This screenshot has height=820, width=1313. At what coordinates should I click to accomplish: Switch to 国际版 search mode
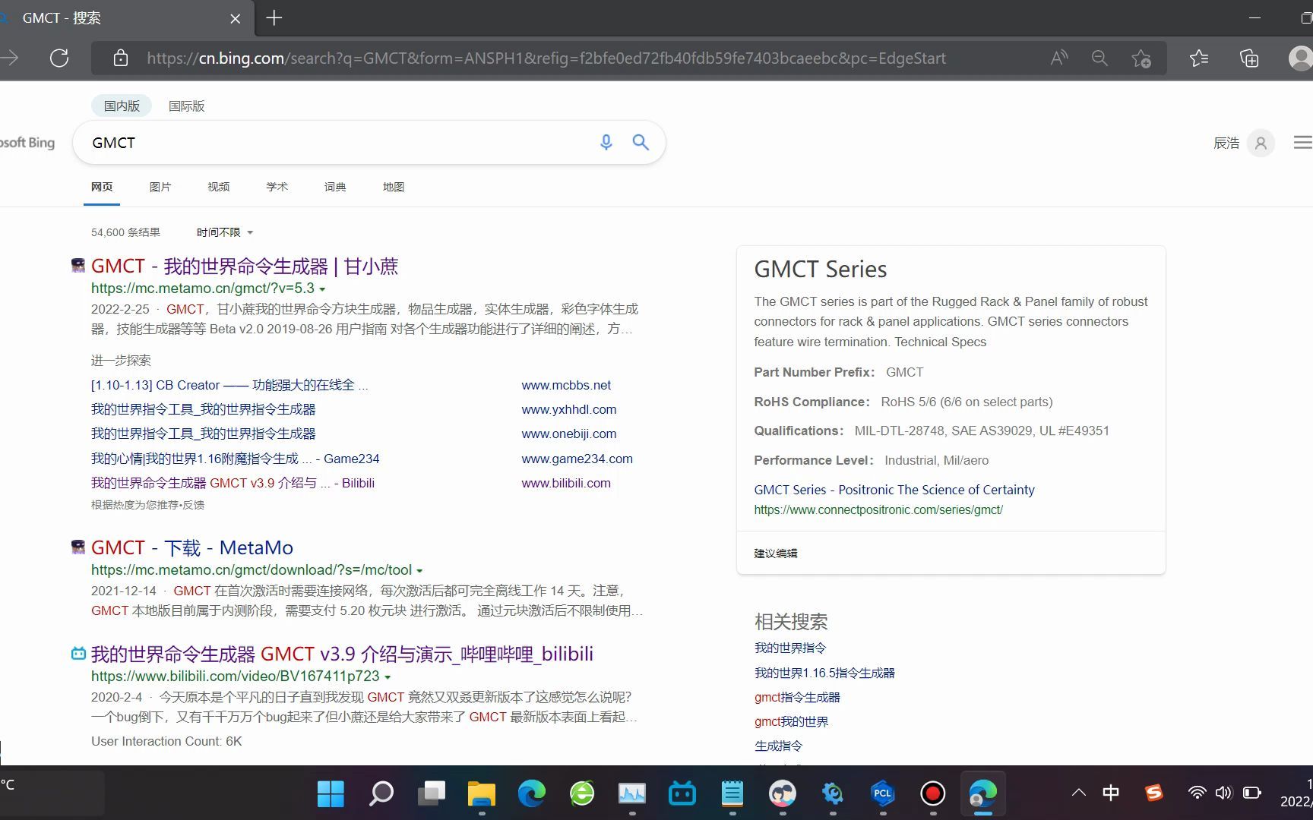[186, 106]
